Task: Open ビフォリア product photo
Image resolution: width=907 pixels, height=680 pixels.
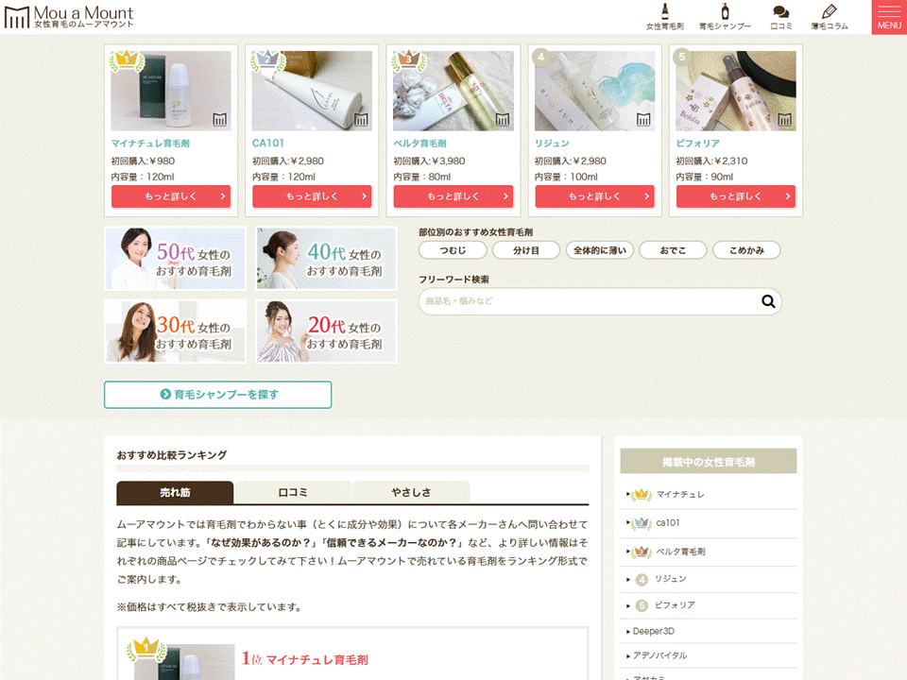Action: coord(736,91)
